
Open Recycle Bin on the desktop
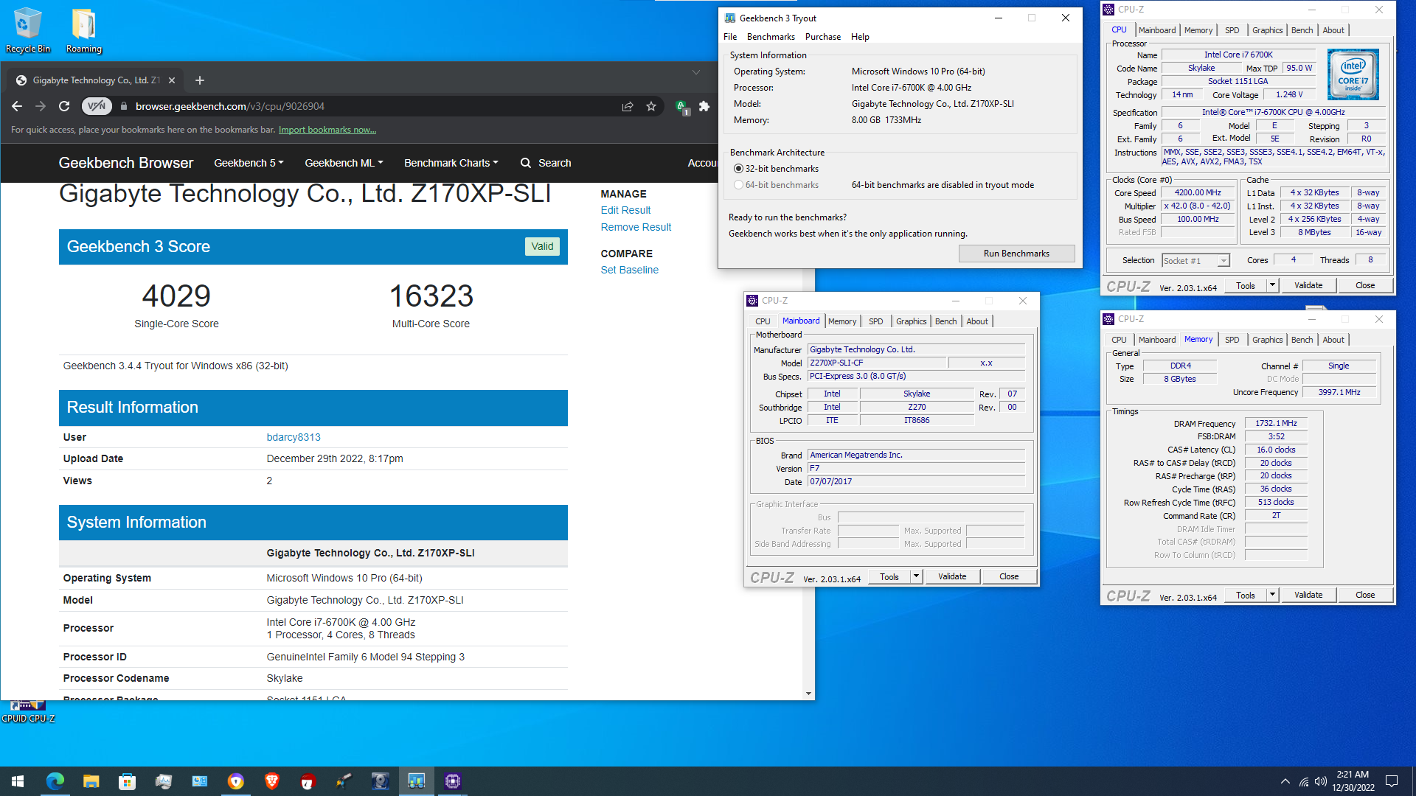coord(28,30)
